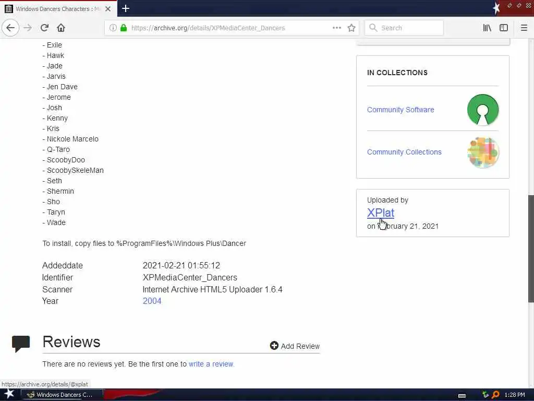The height and width of the screenshot is (401, 534).
Task: Open the star Start menu button
Action: (x=9, y=395)
